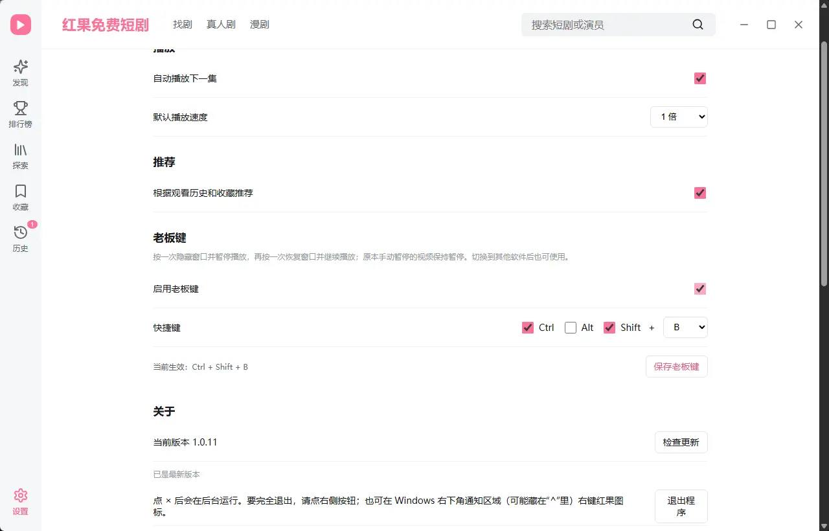Switch to the 找剧 tab
Screen dimensions: 829x531
(183, 25)
